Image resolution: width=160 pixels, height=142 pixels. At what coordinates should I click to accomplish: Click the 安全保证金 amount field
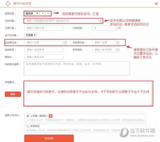pos(44,42)
